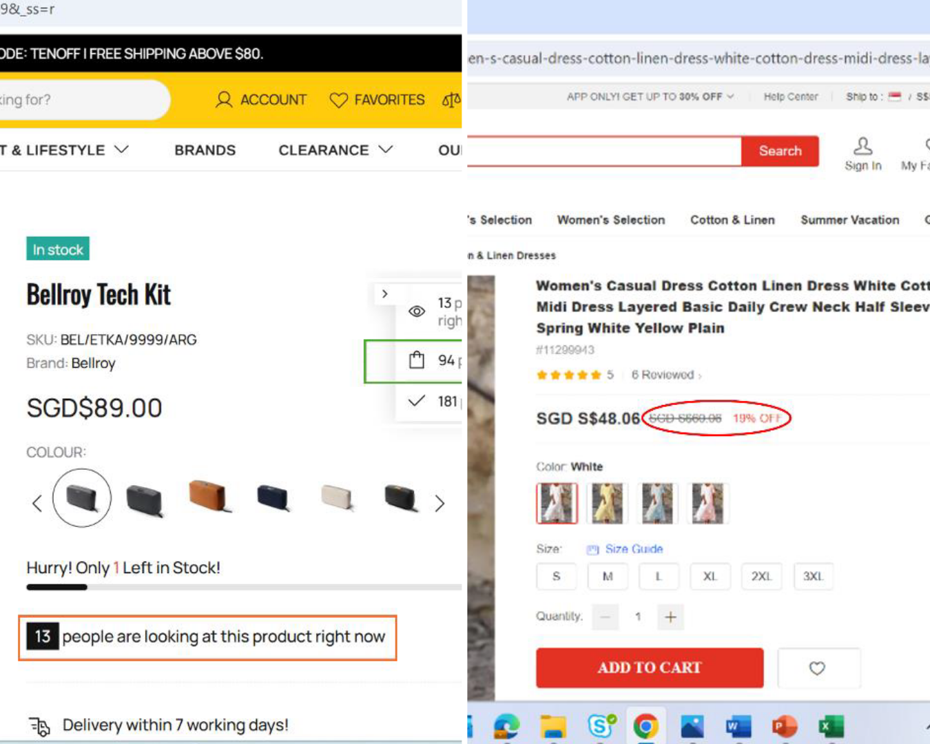This screenshot has width=930, height=744.
Task: Click the Help Center link
Action: 791,96
